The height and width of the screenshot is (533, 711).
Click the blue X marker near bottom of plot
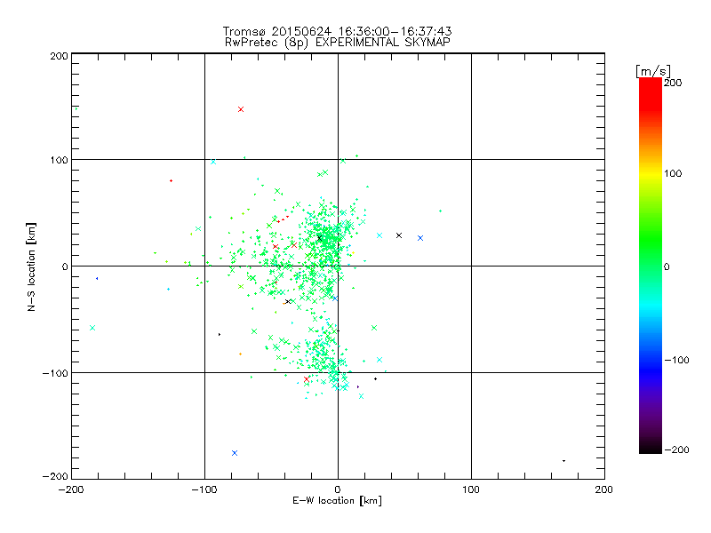235,453
